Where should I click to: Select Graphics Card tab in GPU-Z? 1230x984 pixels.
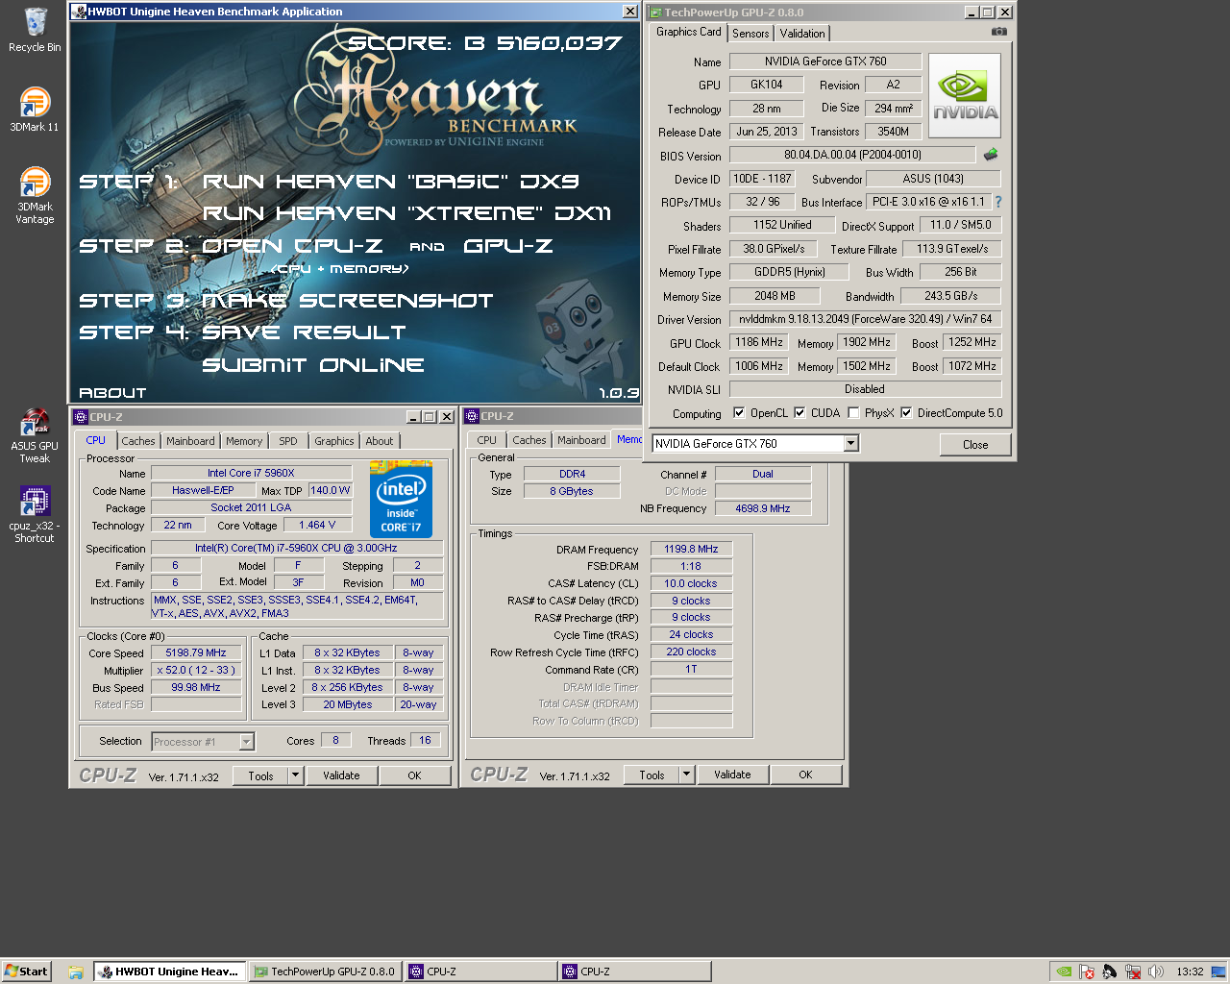[x=688, y=32]
